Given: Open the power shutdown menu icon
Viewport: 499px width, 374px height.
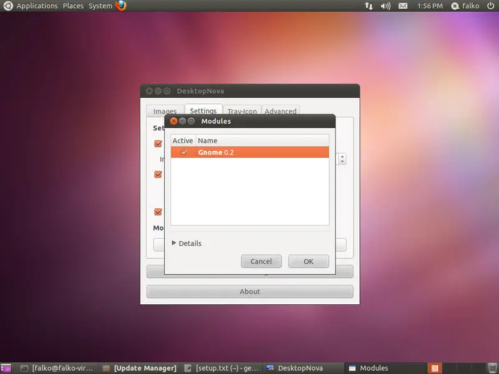Looking at the screenshot, I should coord(490,6).
